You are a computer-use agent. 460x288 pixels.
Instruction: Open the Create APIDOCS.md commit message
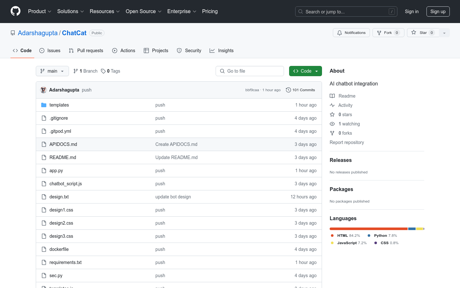pos(176,144)
